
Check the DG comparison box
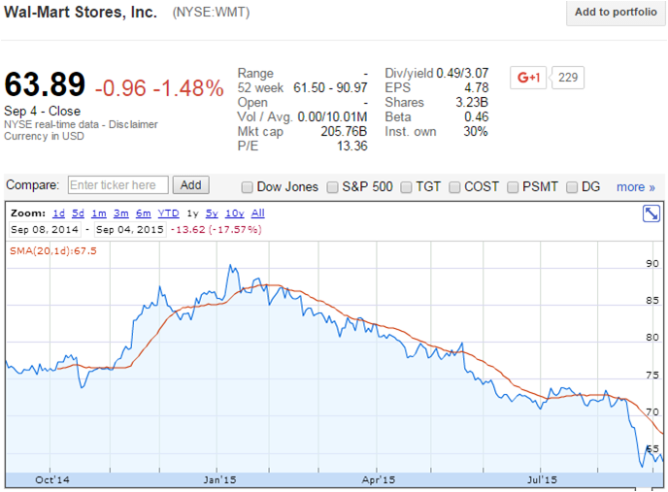point(573,186)
